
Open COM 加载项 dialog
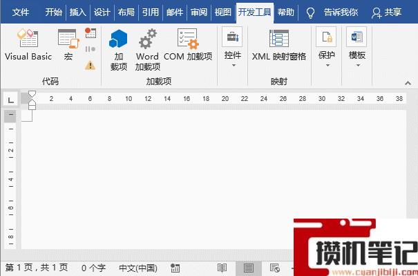pyautogui.click(x=188, y=45)
